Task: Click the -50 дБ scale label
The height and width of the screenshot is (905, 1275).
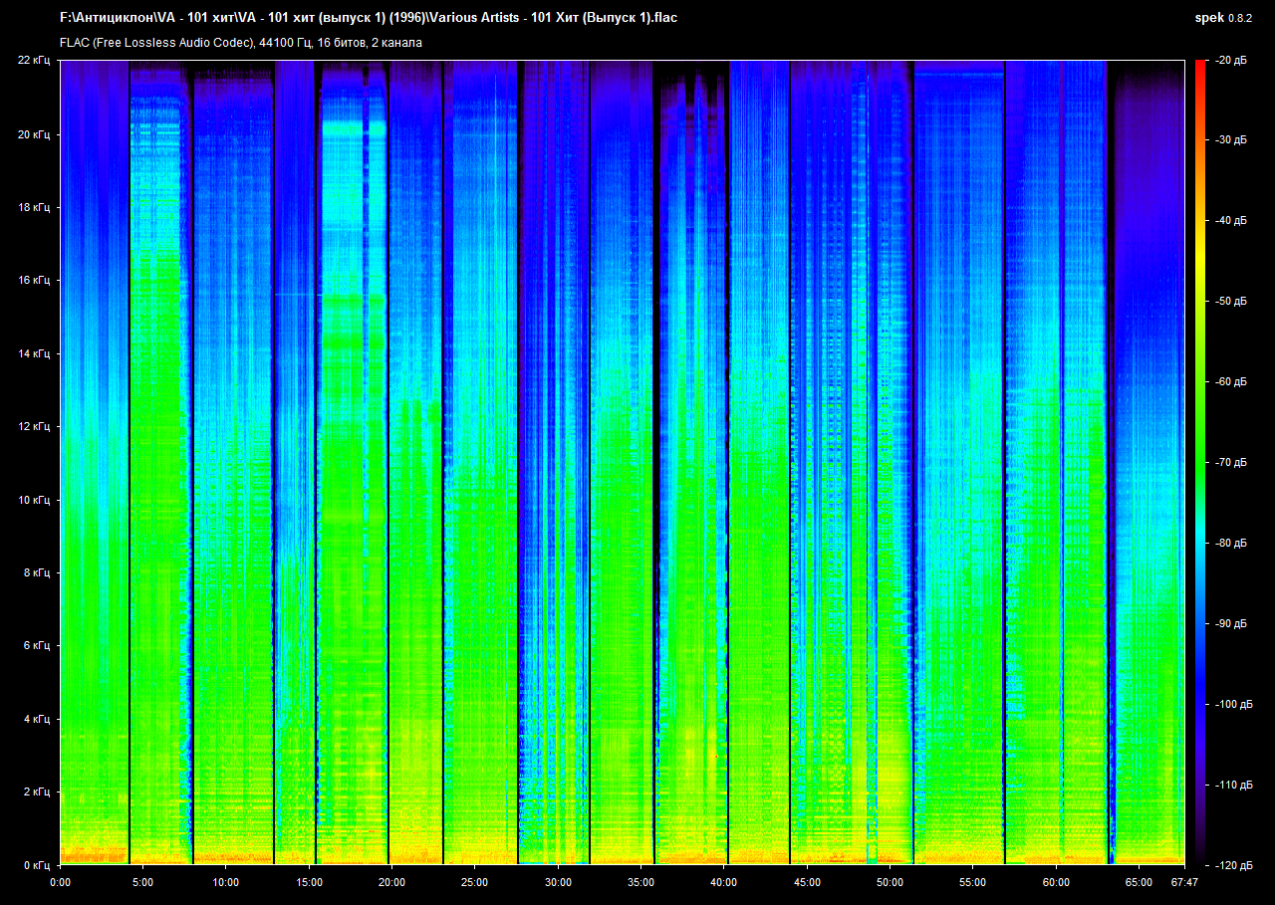Action: [1230, 301]
